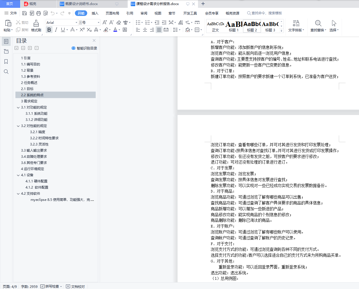Click the ruler/tab stops icon

click(x=197, y=22)
